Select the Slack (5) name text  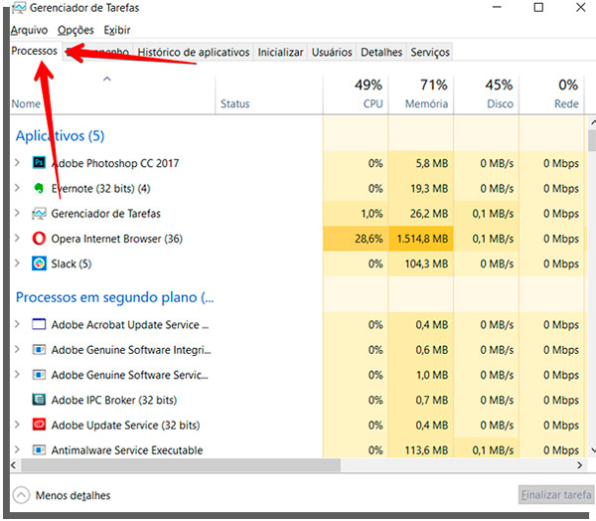point(72,263)
